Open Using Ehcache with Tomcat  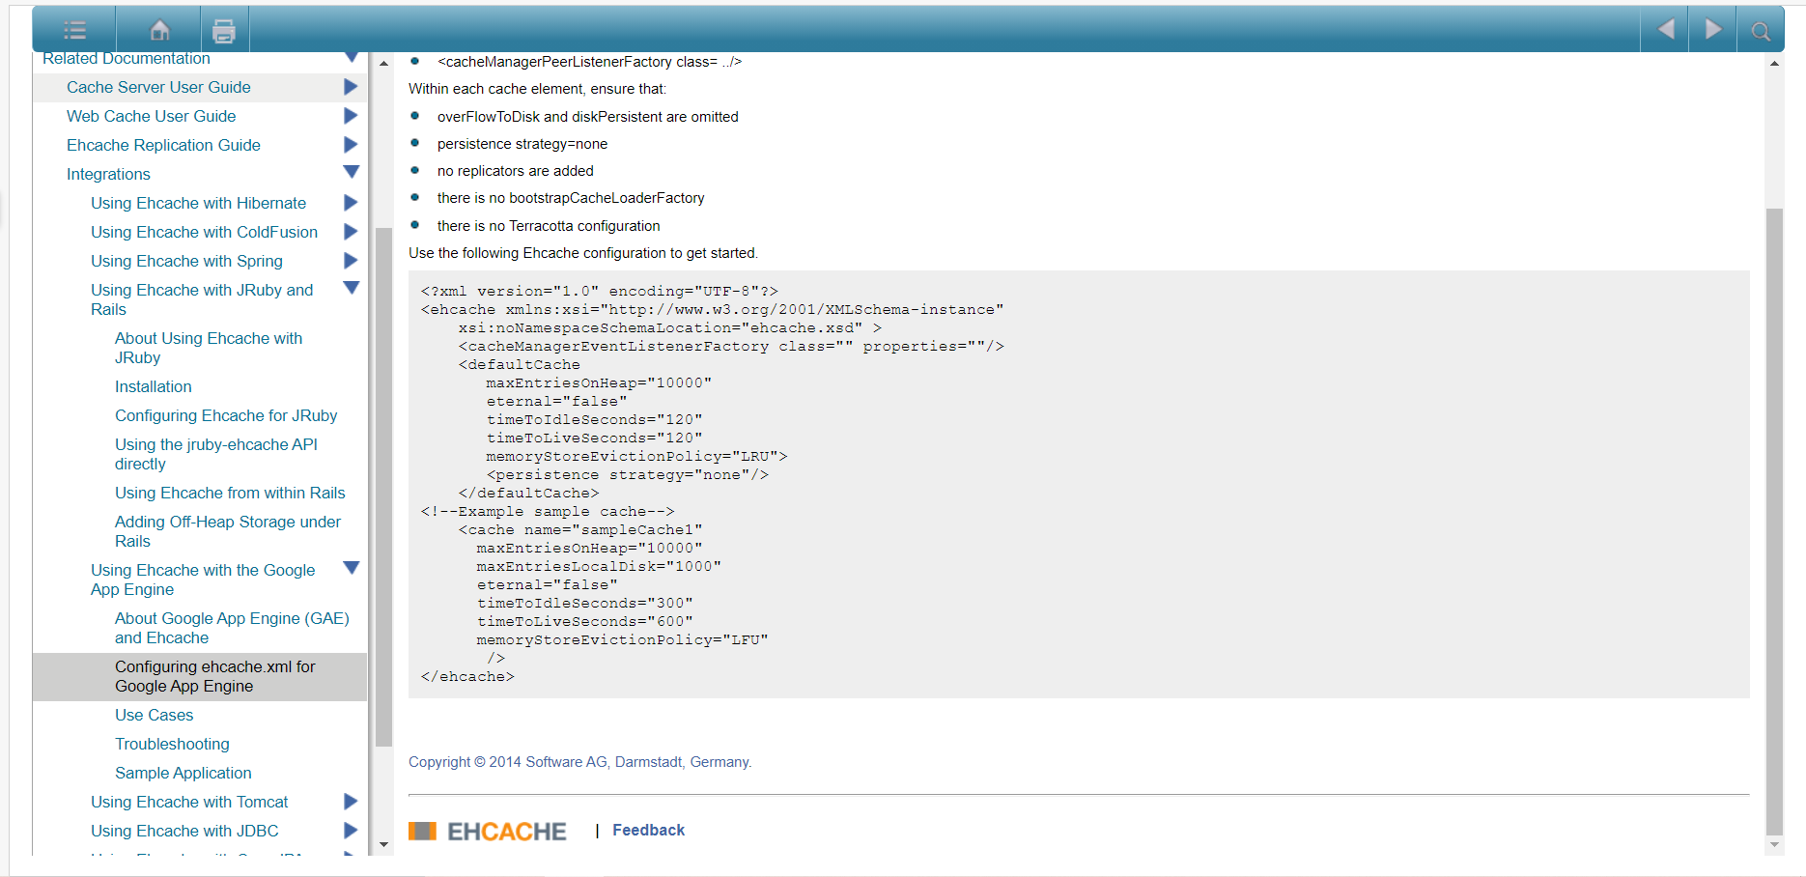pyautogui.click(x=189, y=802)
